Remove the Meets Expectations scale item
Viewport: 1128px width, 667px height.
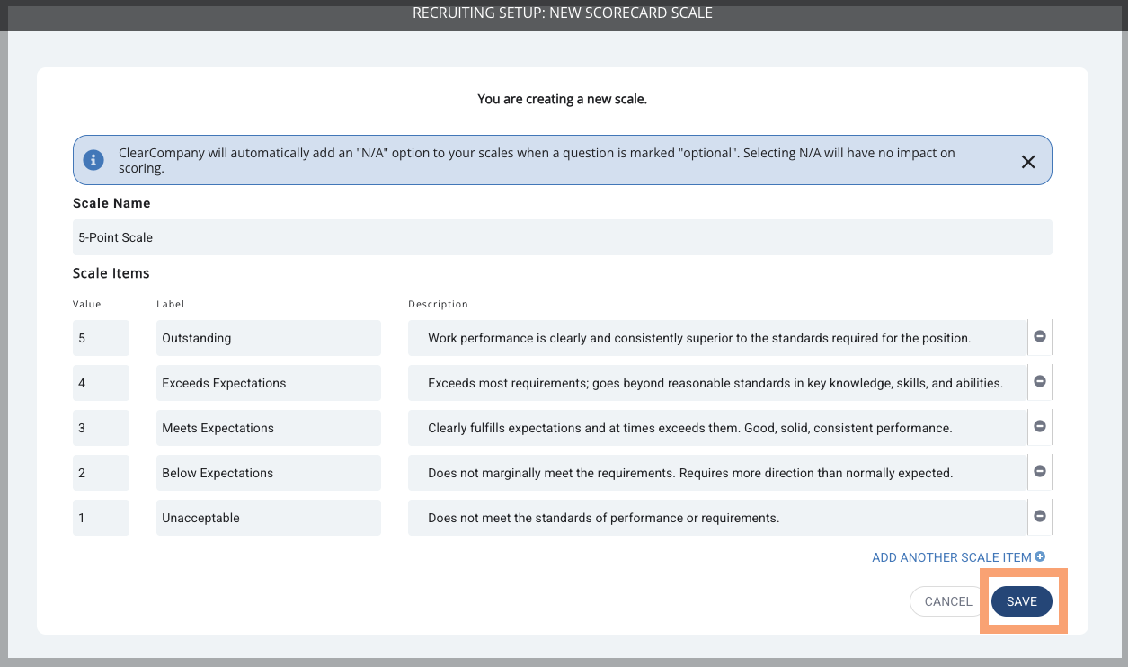1040,426
